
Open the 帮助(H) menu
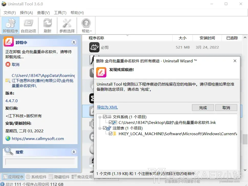click(77, 13)
